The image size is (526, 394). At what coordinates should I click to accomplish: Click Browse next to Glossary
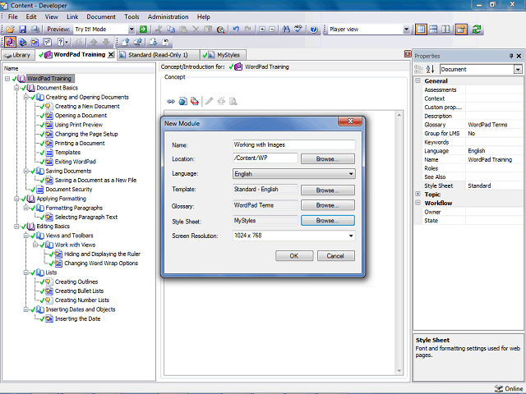pos(328,205)
